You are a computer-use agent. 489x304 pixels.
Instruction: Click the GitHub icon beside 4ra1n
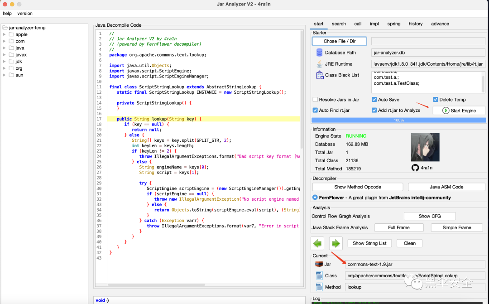click(415, 168)
